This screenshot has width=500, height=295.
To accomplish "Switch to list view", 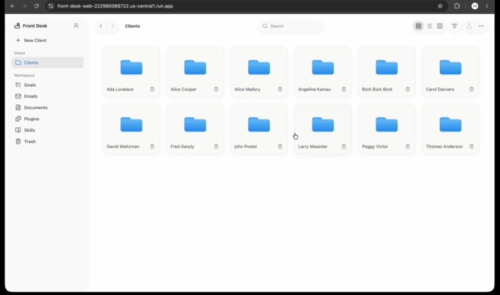I will point(429,26).
